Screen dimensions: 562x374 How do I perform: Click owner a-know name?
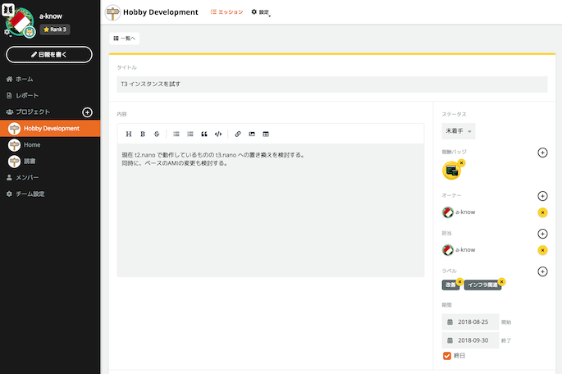[x=465, y=212]
